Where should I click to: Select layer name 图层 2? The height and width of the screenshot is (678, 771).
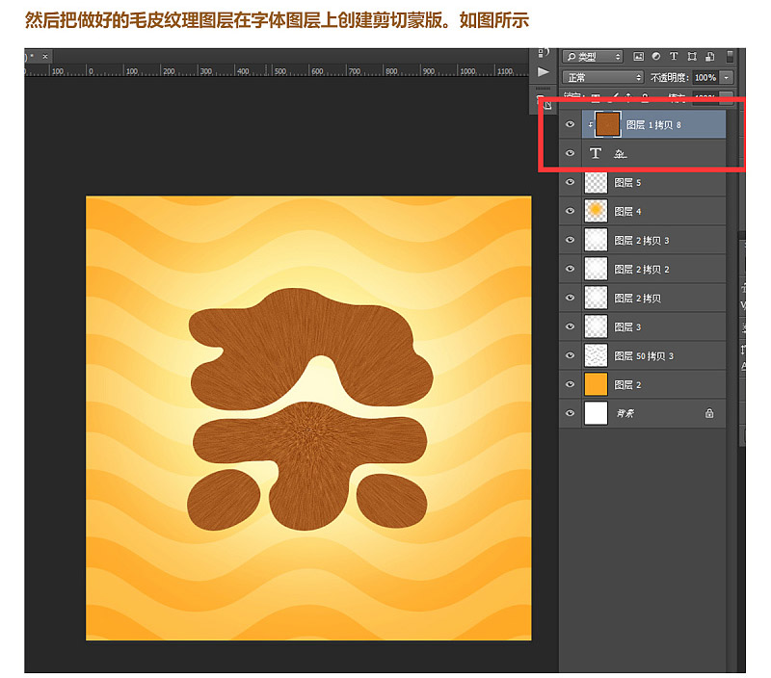(x=627, y=384)
